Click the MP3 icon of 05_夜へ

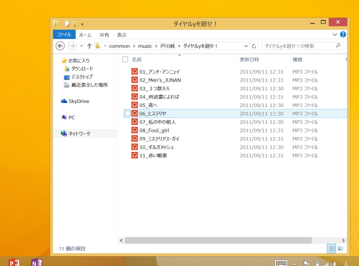[135, 105]
